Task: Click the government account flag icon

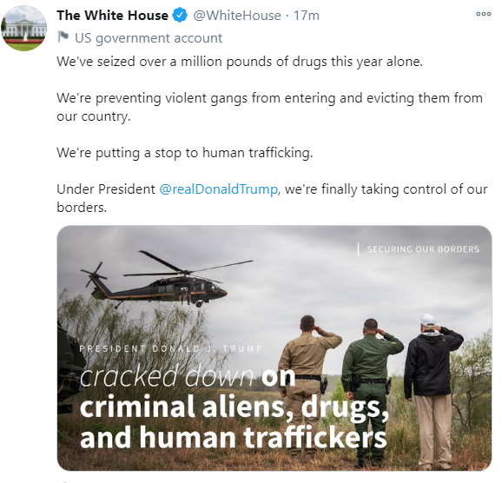Action: pyautogui.click(x=63, y=36)
